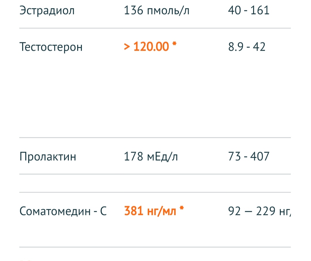Screen dimensions: 311x261
Task: Click the greater-than sign before 120.00
Action: [x=127, y=47]
